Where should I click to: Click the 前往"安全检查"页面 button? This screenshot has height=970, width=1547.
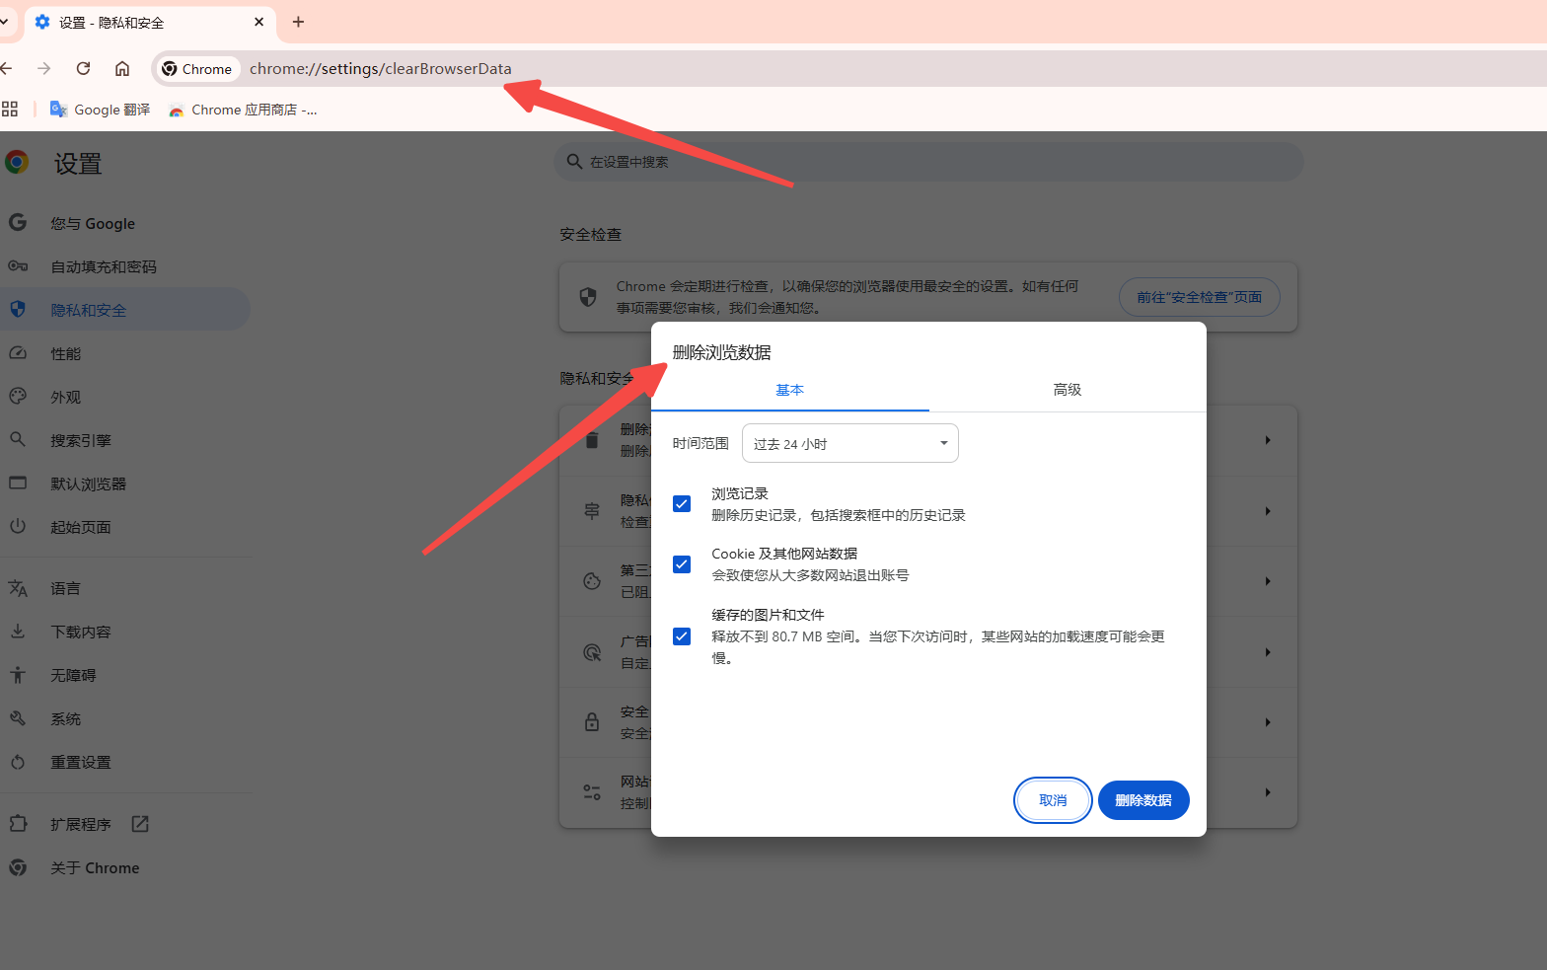click(x=1199, y=297)
